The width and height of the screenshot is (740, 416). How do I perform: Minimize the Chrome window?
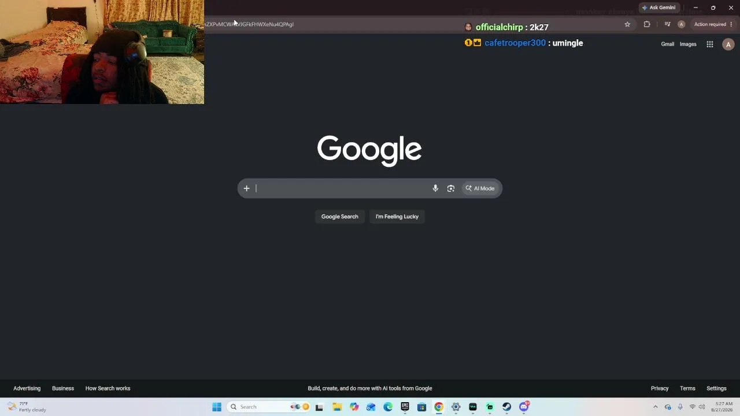[x=695, y=8]
